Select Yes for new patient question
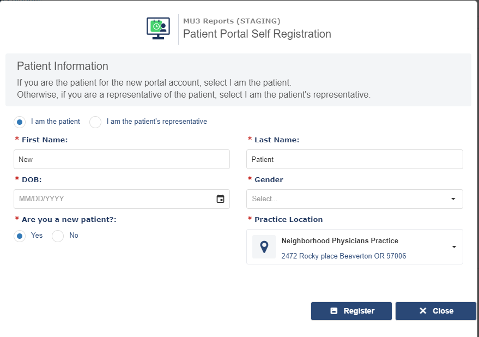 (20, 236)
